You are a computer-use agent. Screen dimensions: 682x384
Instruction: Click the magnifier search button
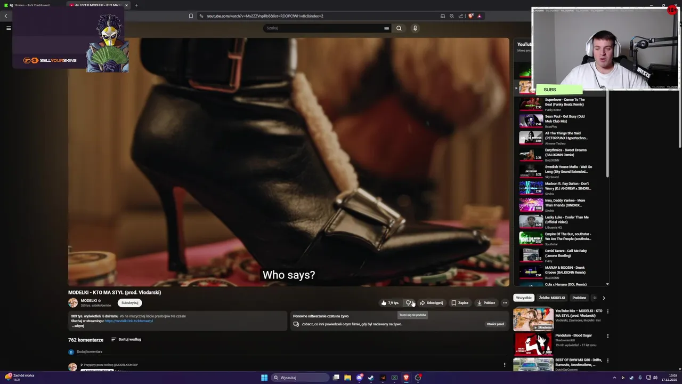pyautogui.click(x=399, y=28)
